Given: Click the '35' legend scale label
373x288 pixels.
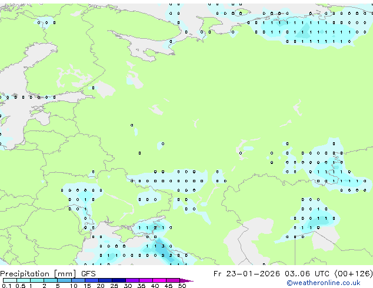Looking at the screenshot, I should point(141,286).
